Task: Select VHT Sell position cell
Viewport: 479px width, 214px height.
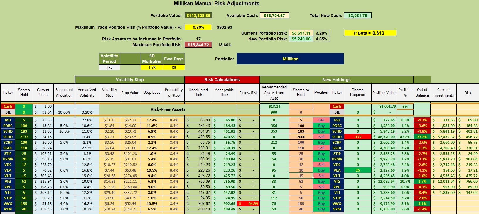Action: pos(321,176)
